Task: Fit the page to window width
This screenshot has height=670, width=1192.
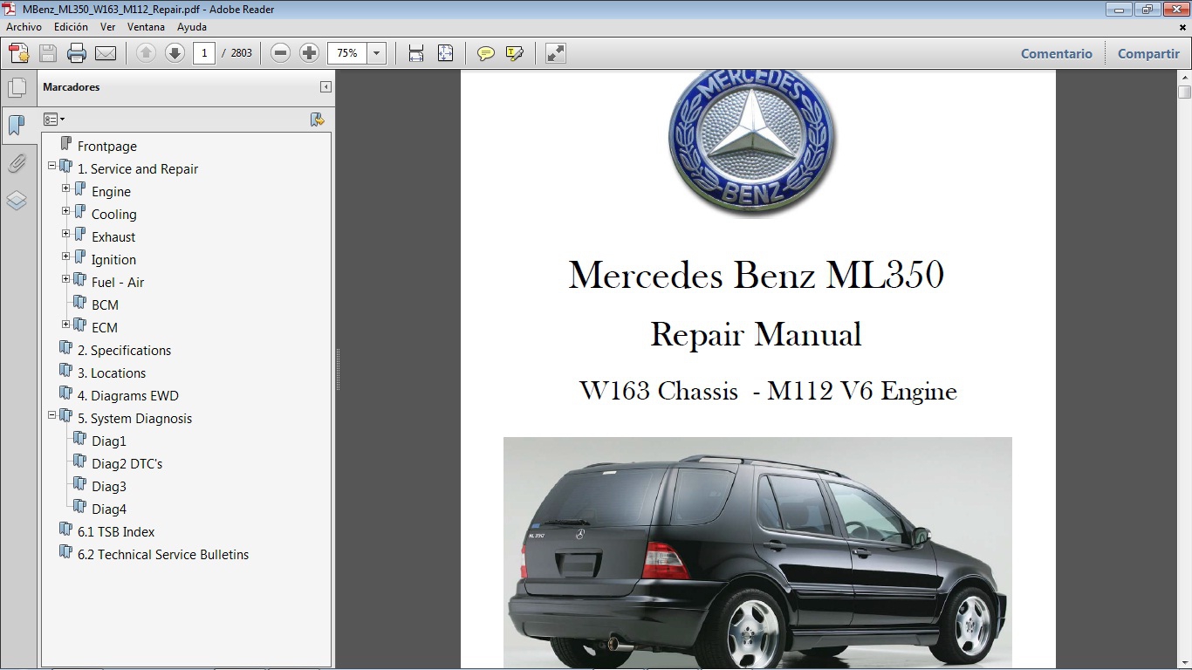Action: tap(415, 53)
